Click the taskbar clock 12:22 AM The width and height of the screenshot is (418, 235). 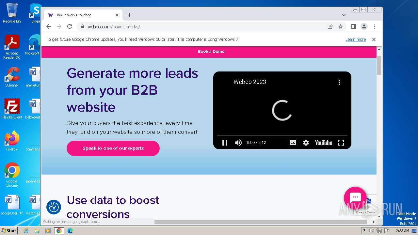coord(401,231)
